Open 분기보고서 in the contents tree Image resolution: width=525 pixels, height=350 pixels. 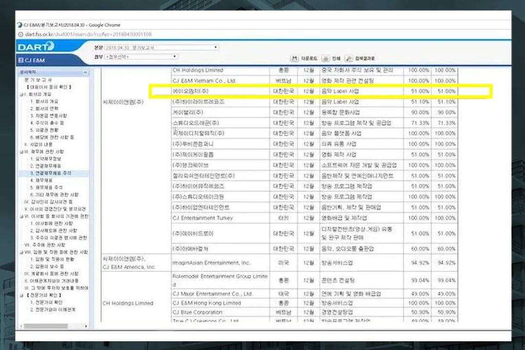point(38,80)
